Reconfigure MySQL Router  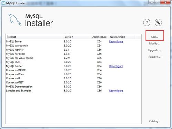click(116, 66)
